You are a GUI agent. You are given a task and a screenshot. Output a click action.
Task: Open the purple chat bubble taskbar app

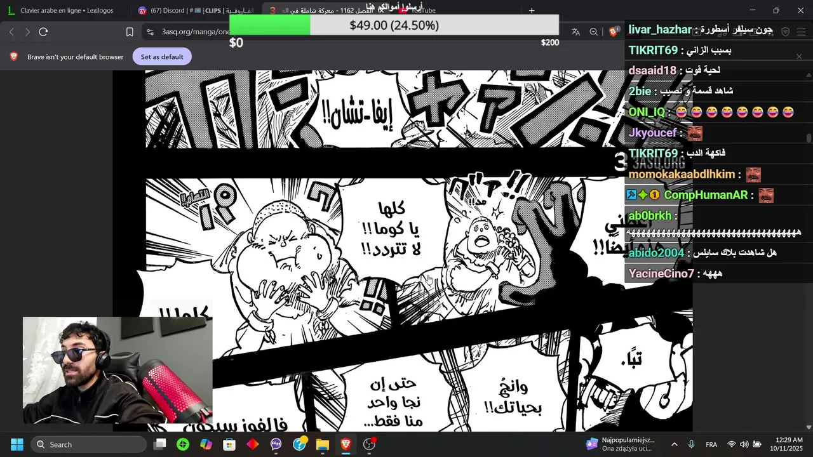[x=276, y=444]
